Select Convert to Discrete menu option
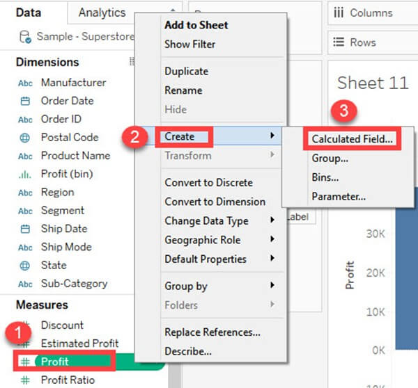418x388 pixels. coord(208,183)
